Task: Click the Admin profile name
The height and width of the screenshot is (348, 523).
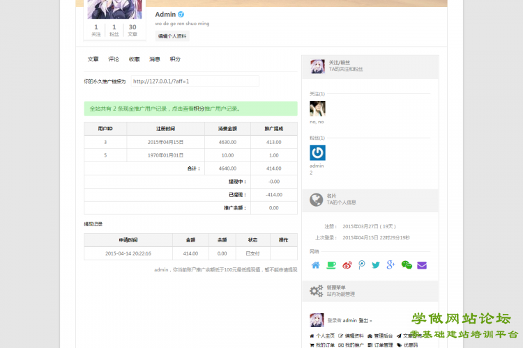Action: click(x=165, y=15)
